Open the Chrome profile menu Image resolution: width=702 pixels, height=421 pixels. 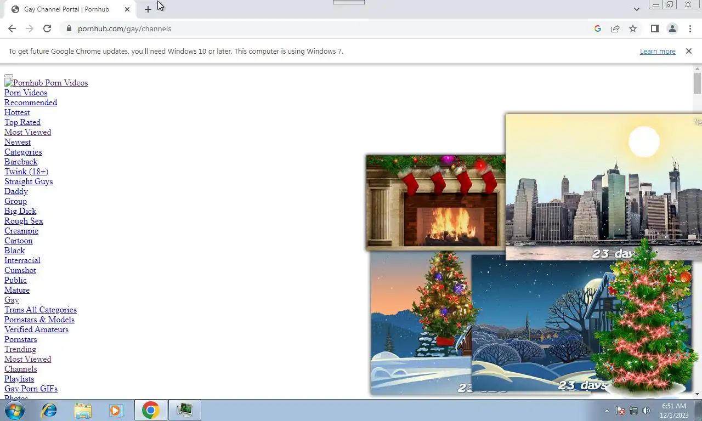point(672,29)
